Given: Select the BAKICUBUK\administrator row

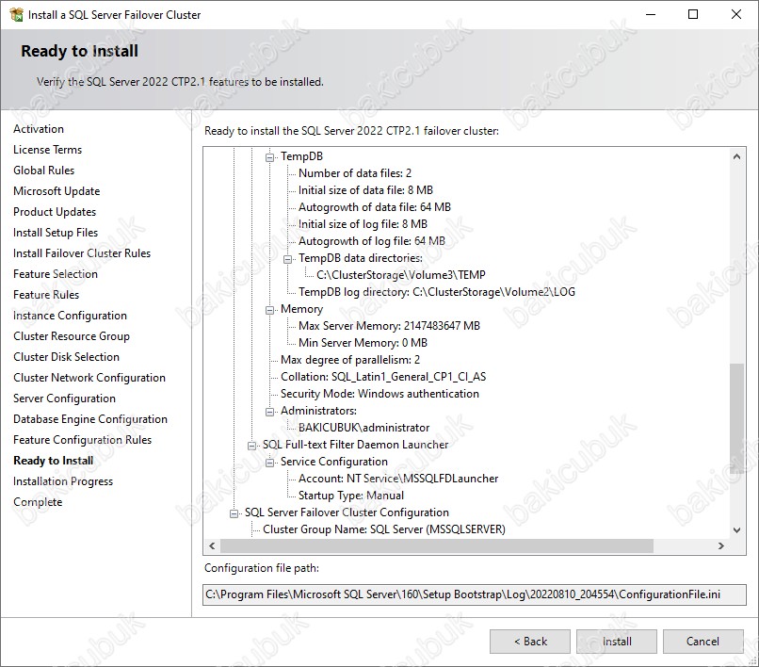Looking at the screenshot, I should (364, 428).
